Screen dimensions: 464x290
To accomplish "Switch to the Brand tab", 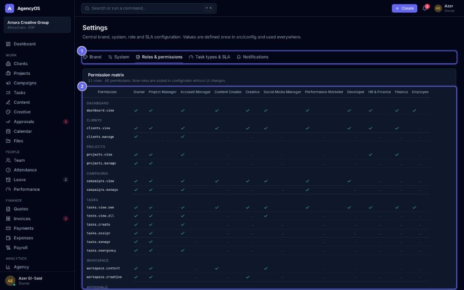I will 92,57.
